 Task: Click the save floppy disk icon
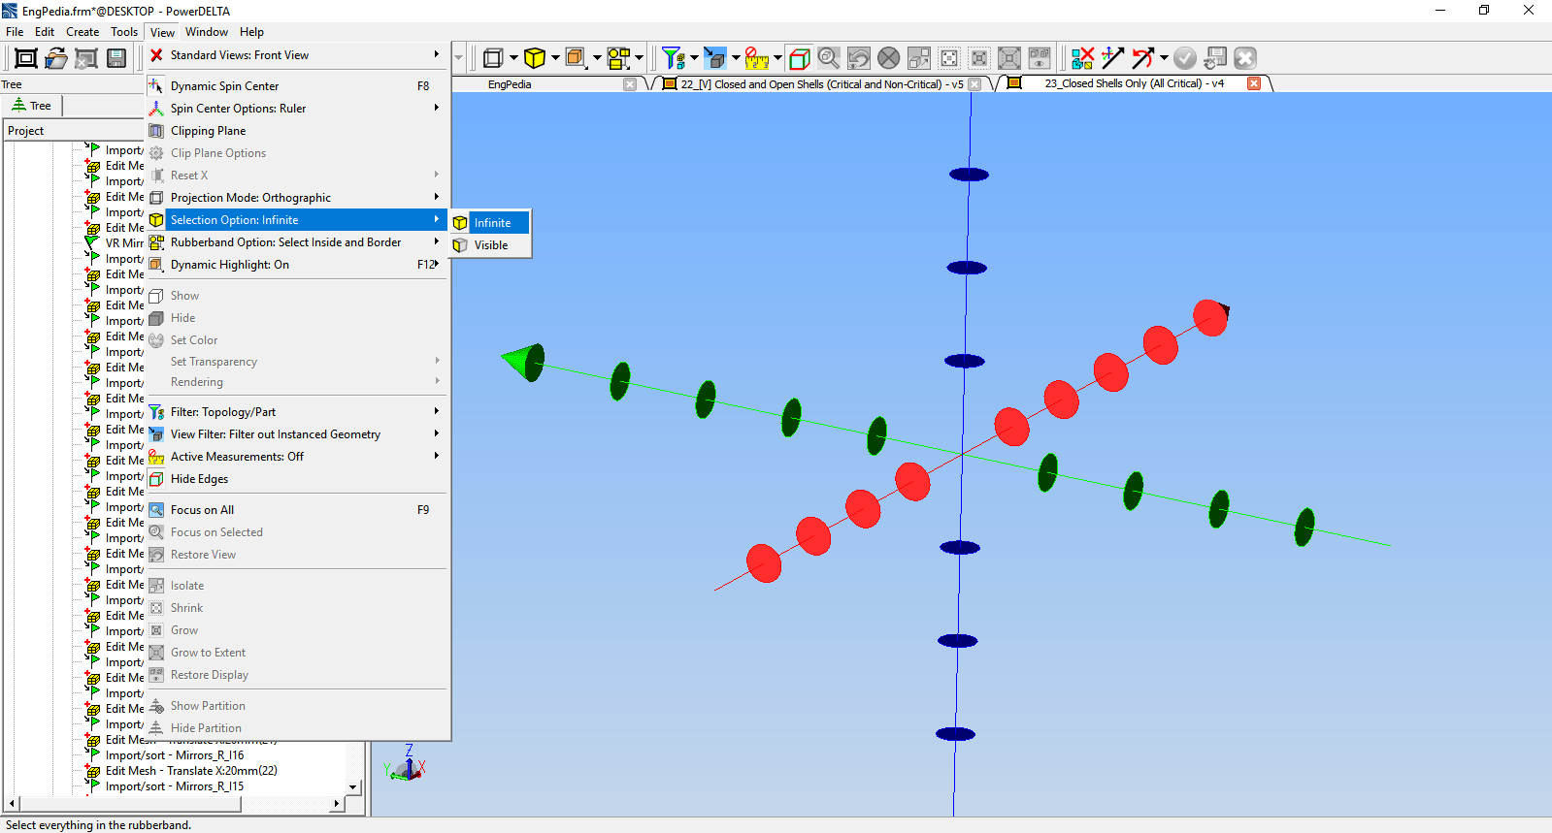pos(116,58)
